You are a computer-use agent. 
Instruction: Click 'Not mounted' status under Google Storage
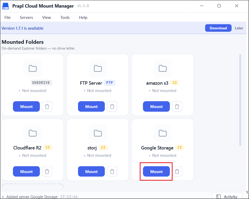(x=164, y=155)
